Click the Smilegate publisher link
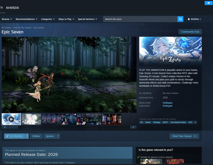The width and height of the screenshot is (213, 165). (x=167, y=106)
